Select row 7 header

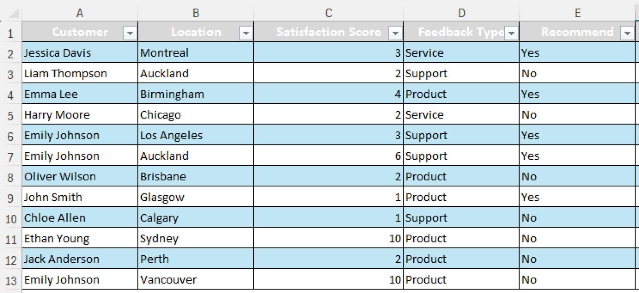11,157
